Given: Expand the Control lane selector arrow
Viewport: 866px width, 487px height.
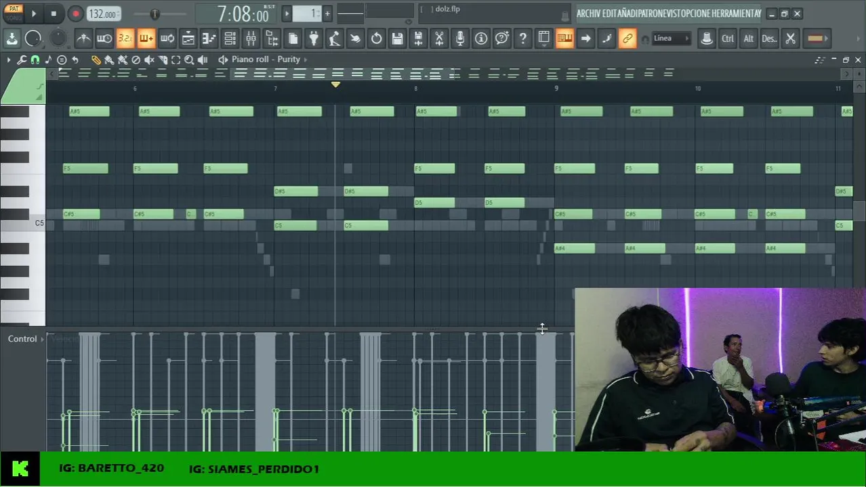Looking at the screenshot, I should click(42, 339).
